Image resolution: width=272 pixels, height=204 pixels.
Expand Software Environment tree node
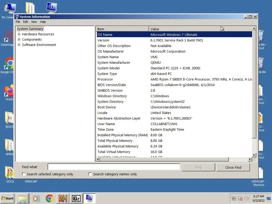click(x=19, y=45)
